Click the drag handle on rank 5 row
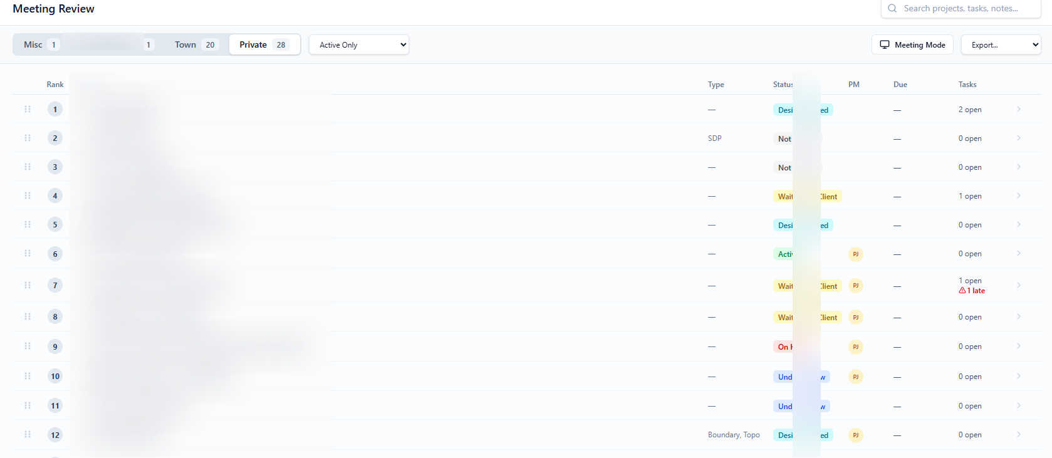This screenshot has width=1052, height=458. [28, 224]
